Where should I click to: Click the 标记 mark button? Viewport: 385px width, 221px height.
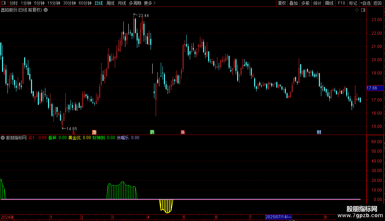click(x=353, y=3)
